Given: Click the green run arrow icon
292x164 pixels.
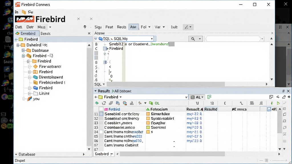Looking at the screenshot, I should [278, 103].
